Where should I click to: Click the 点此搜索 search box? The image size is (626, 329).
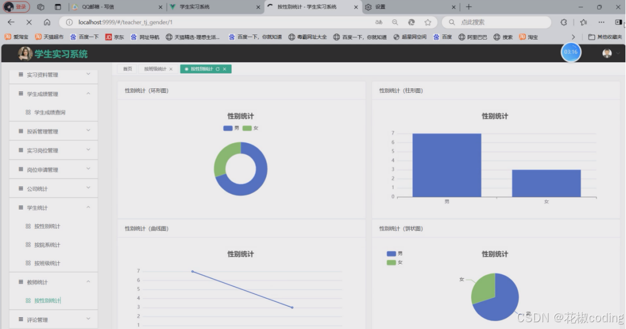pyautogui.click(x=497, y=23)
